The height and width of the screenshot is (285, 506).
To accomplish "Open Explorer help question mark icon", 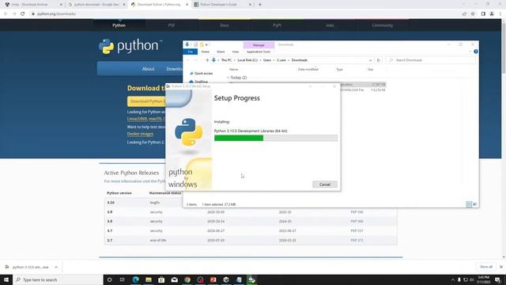I will [x=476, y=51].
